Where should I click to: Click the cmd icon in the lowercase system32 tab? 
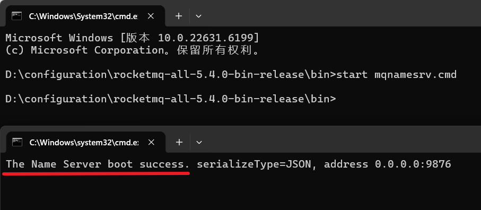coord(17,142)
